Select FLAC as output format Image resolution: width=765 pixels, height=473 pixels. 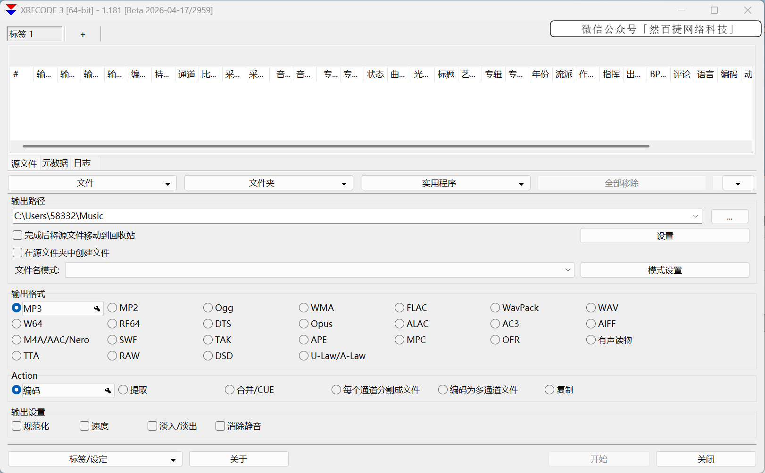[399, 308]
